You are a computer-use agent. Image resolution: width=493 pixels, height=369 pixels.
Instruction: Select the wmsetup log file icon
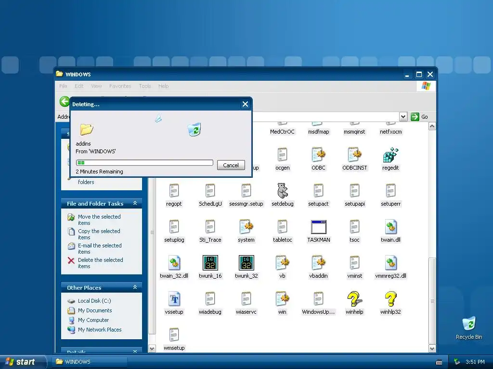click(x=174, y=335)
